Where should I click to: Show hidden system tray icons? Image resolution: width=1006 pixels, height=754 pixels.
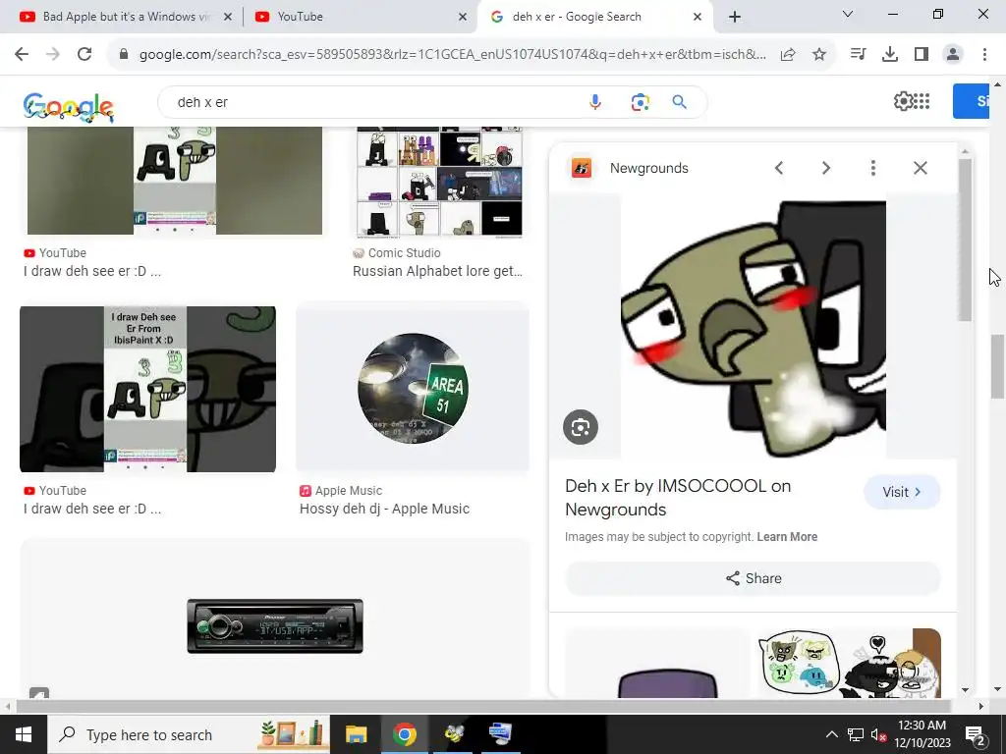831,734
